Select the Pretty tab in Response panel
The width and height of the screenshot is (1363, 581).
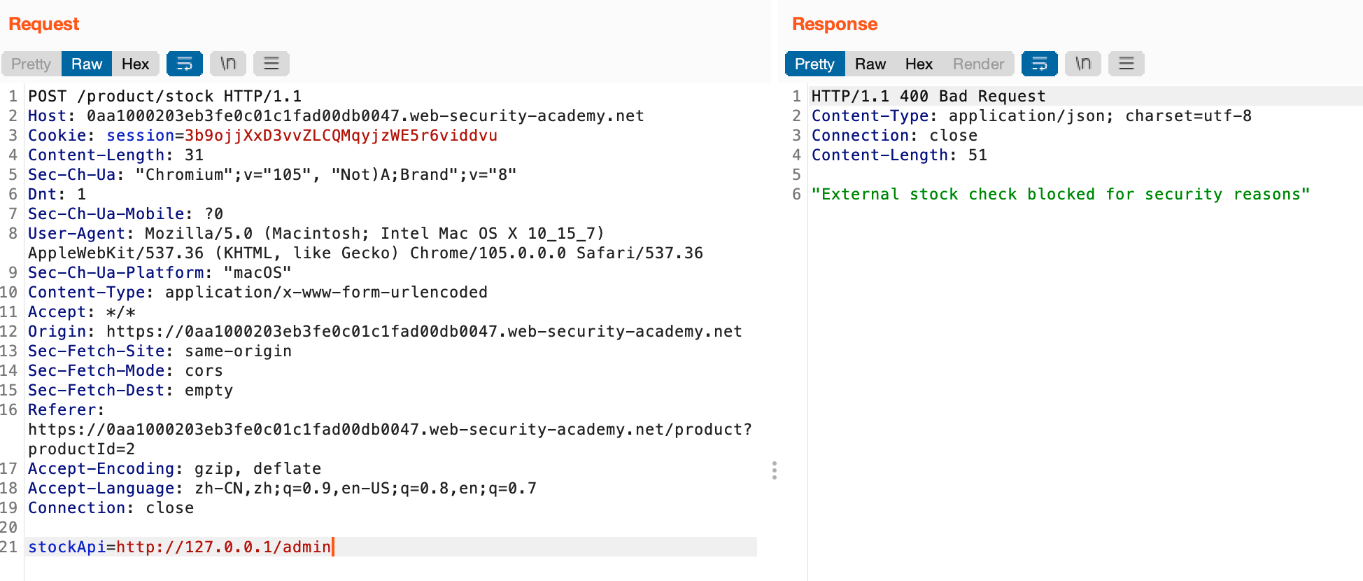[815, 64]
